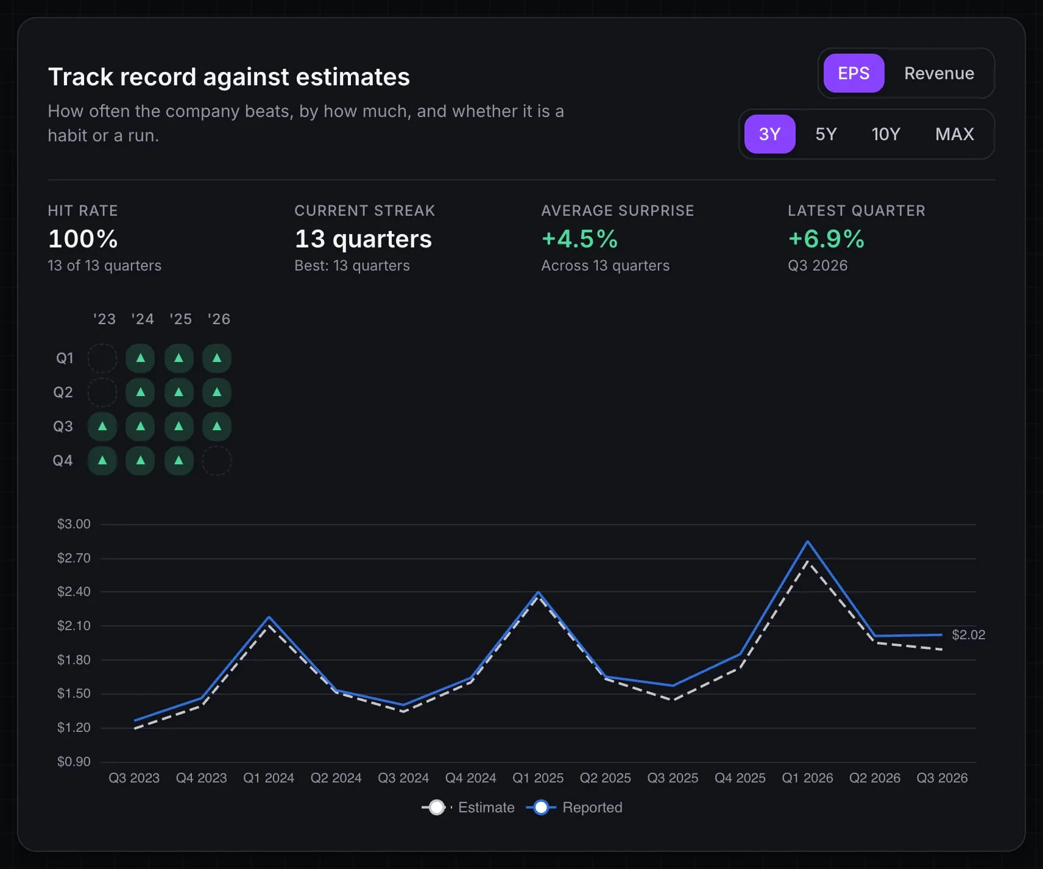Viewport: 1043px width, 869px height.
Task: Click the Q4 '23 beat icon
Action: tap(102, 461)
